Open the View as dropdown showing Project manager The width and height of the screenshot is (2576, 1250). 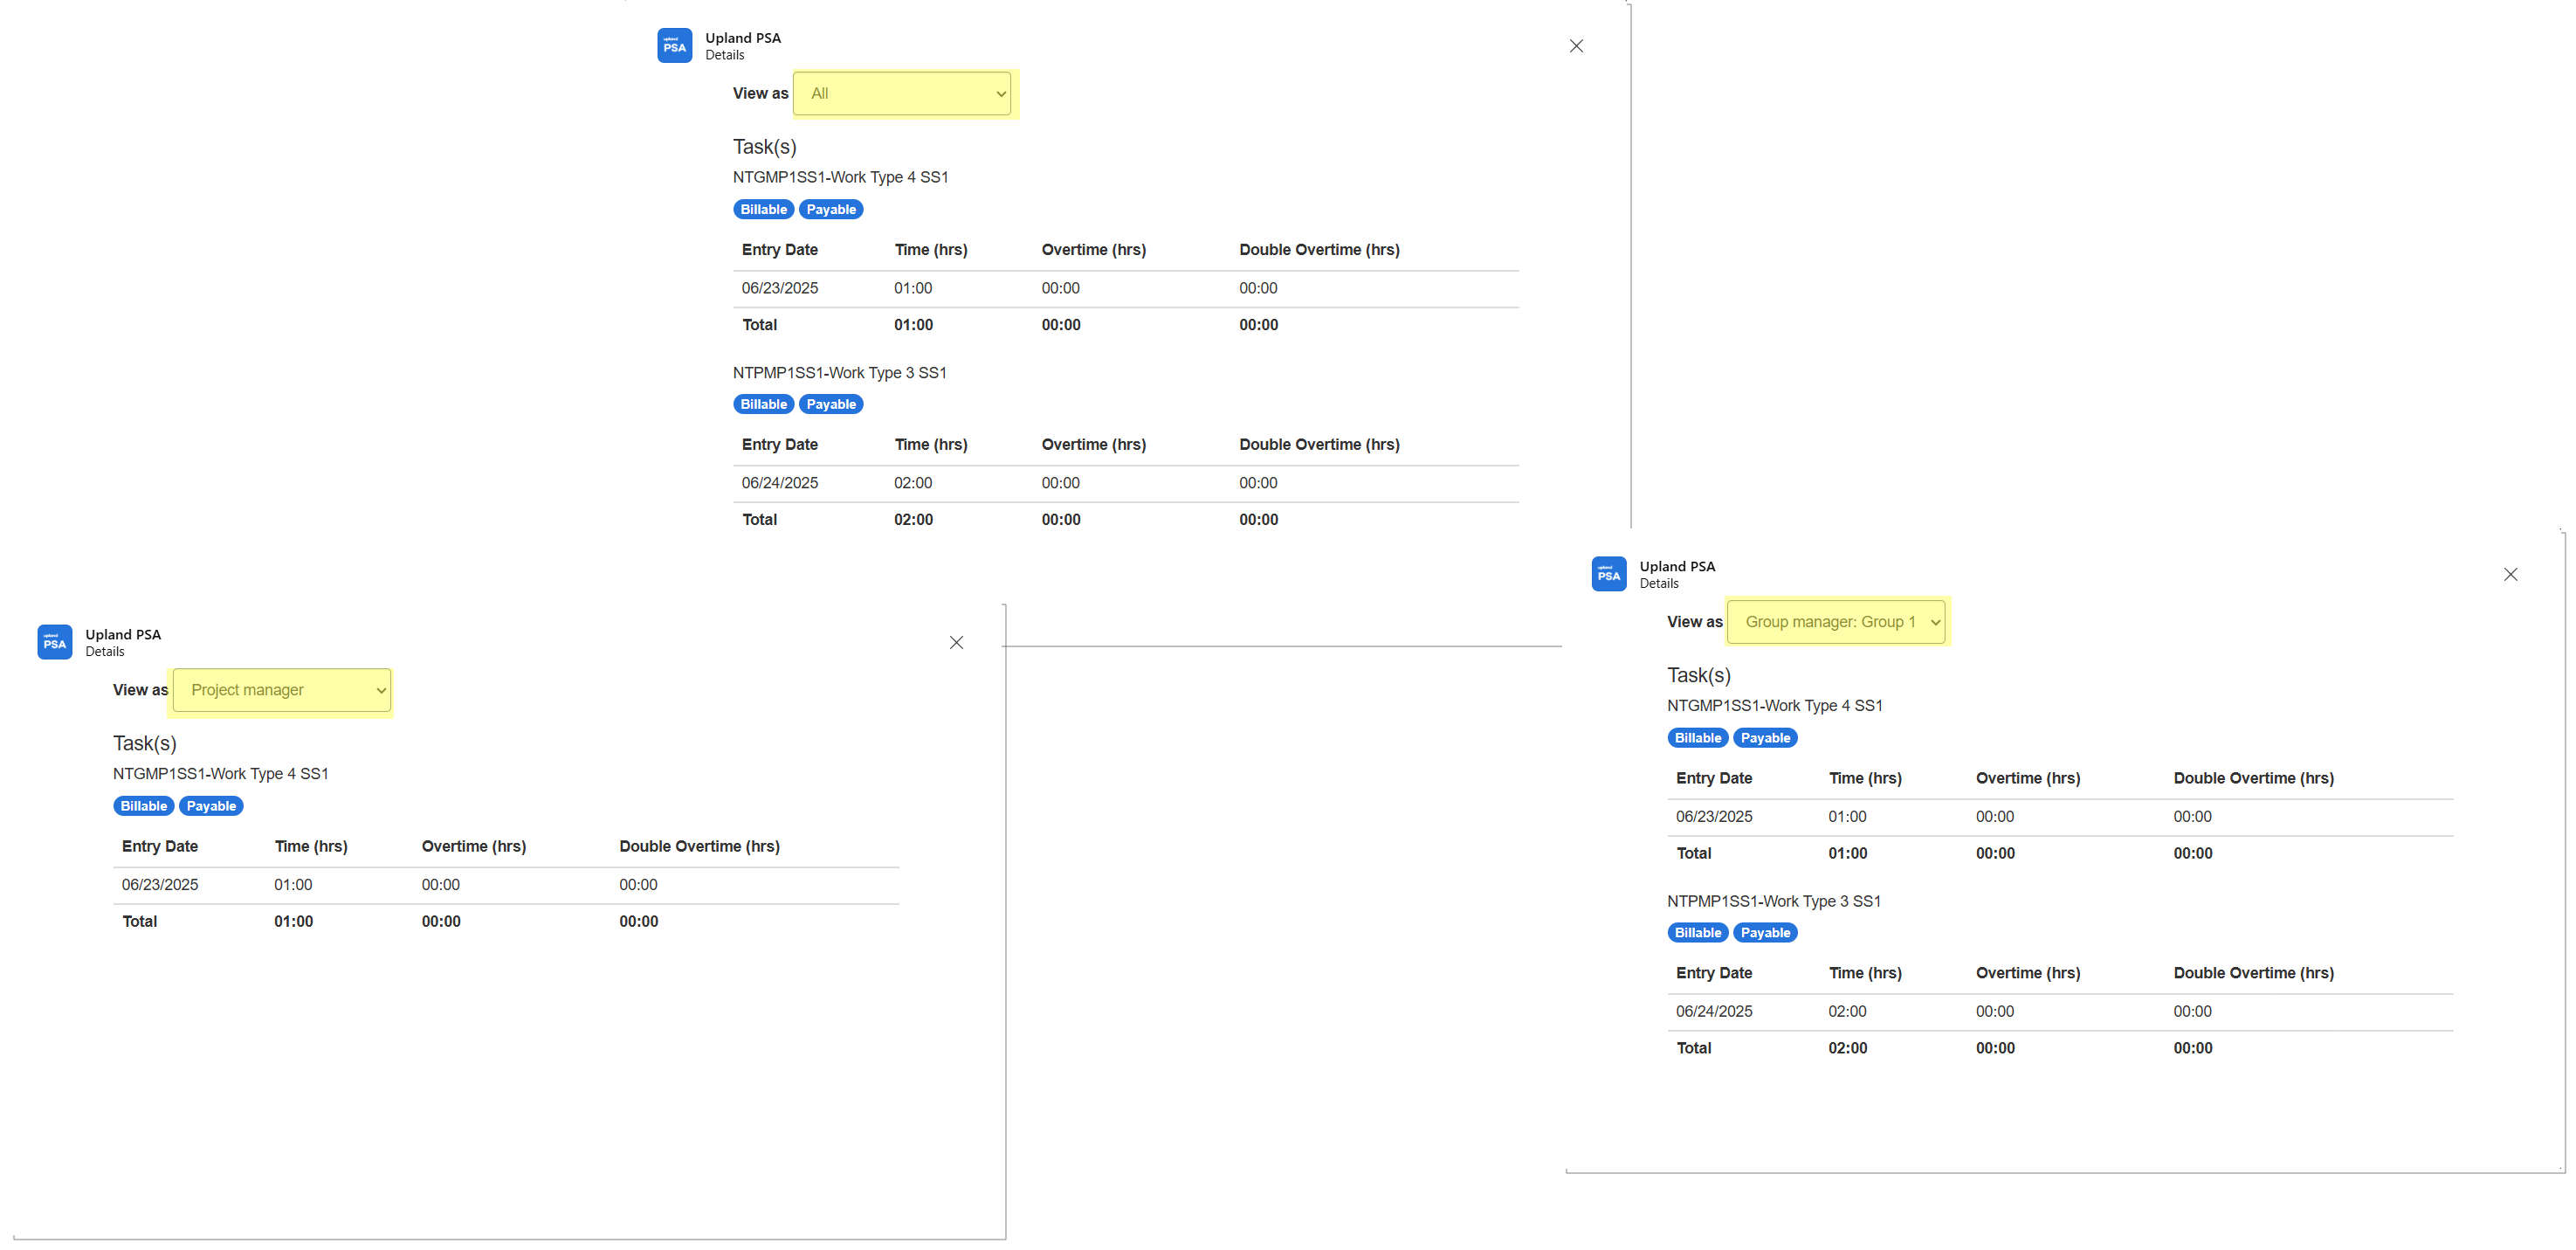[x=281, y=690]
